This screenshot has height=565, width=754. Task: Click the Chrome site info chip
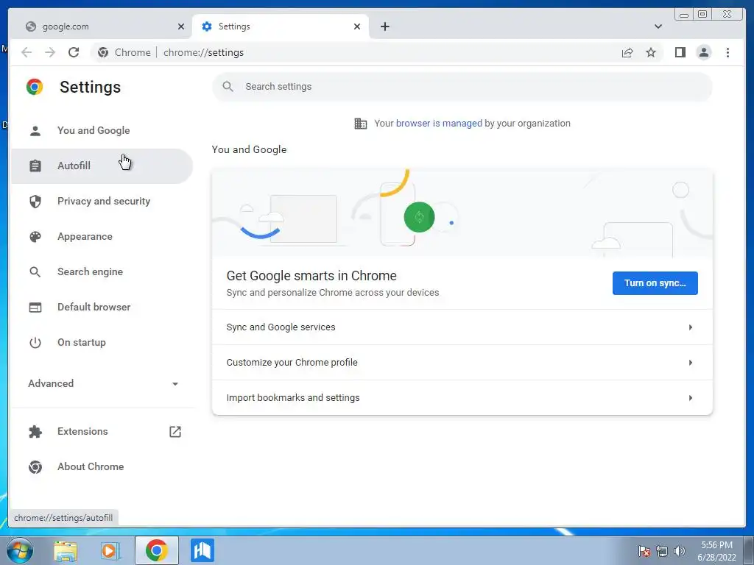[x=124, y=52]
